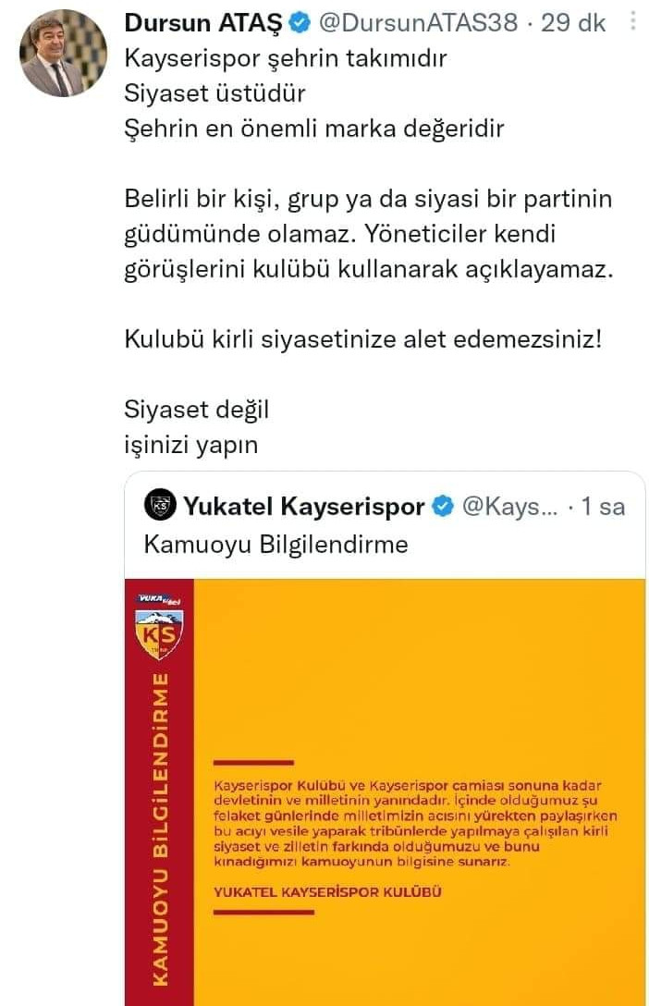Click the Yukatel sponsor logo above the shield
Image resolution: width=649 pixels, height=1006 pixels.
(x=159, y=600)
